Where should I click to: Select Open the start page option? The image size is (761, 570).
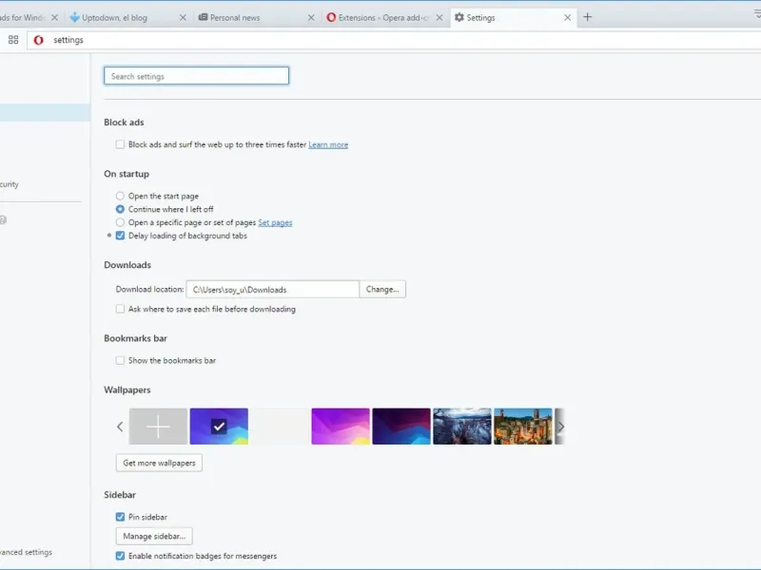(120, 196)
